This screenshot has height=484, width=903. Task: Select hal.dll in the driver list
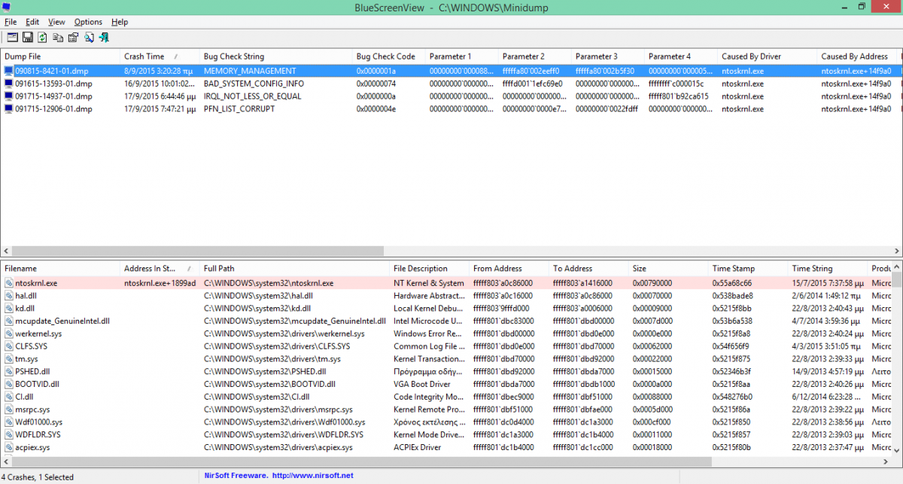pos(26,296)
